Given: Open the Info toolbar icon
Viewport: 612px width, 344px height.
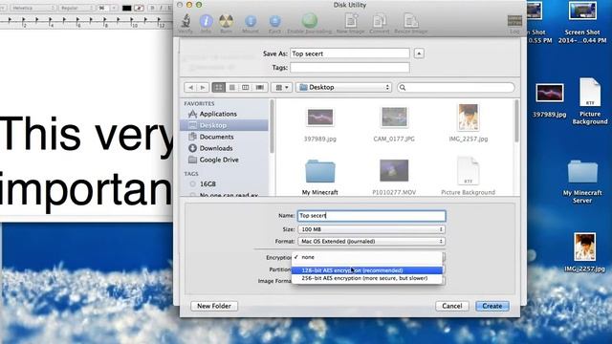Looking at the screenshot, I should (206, 21).
